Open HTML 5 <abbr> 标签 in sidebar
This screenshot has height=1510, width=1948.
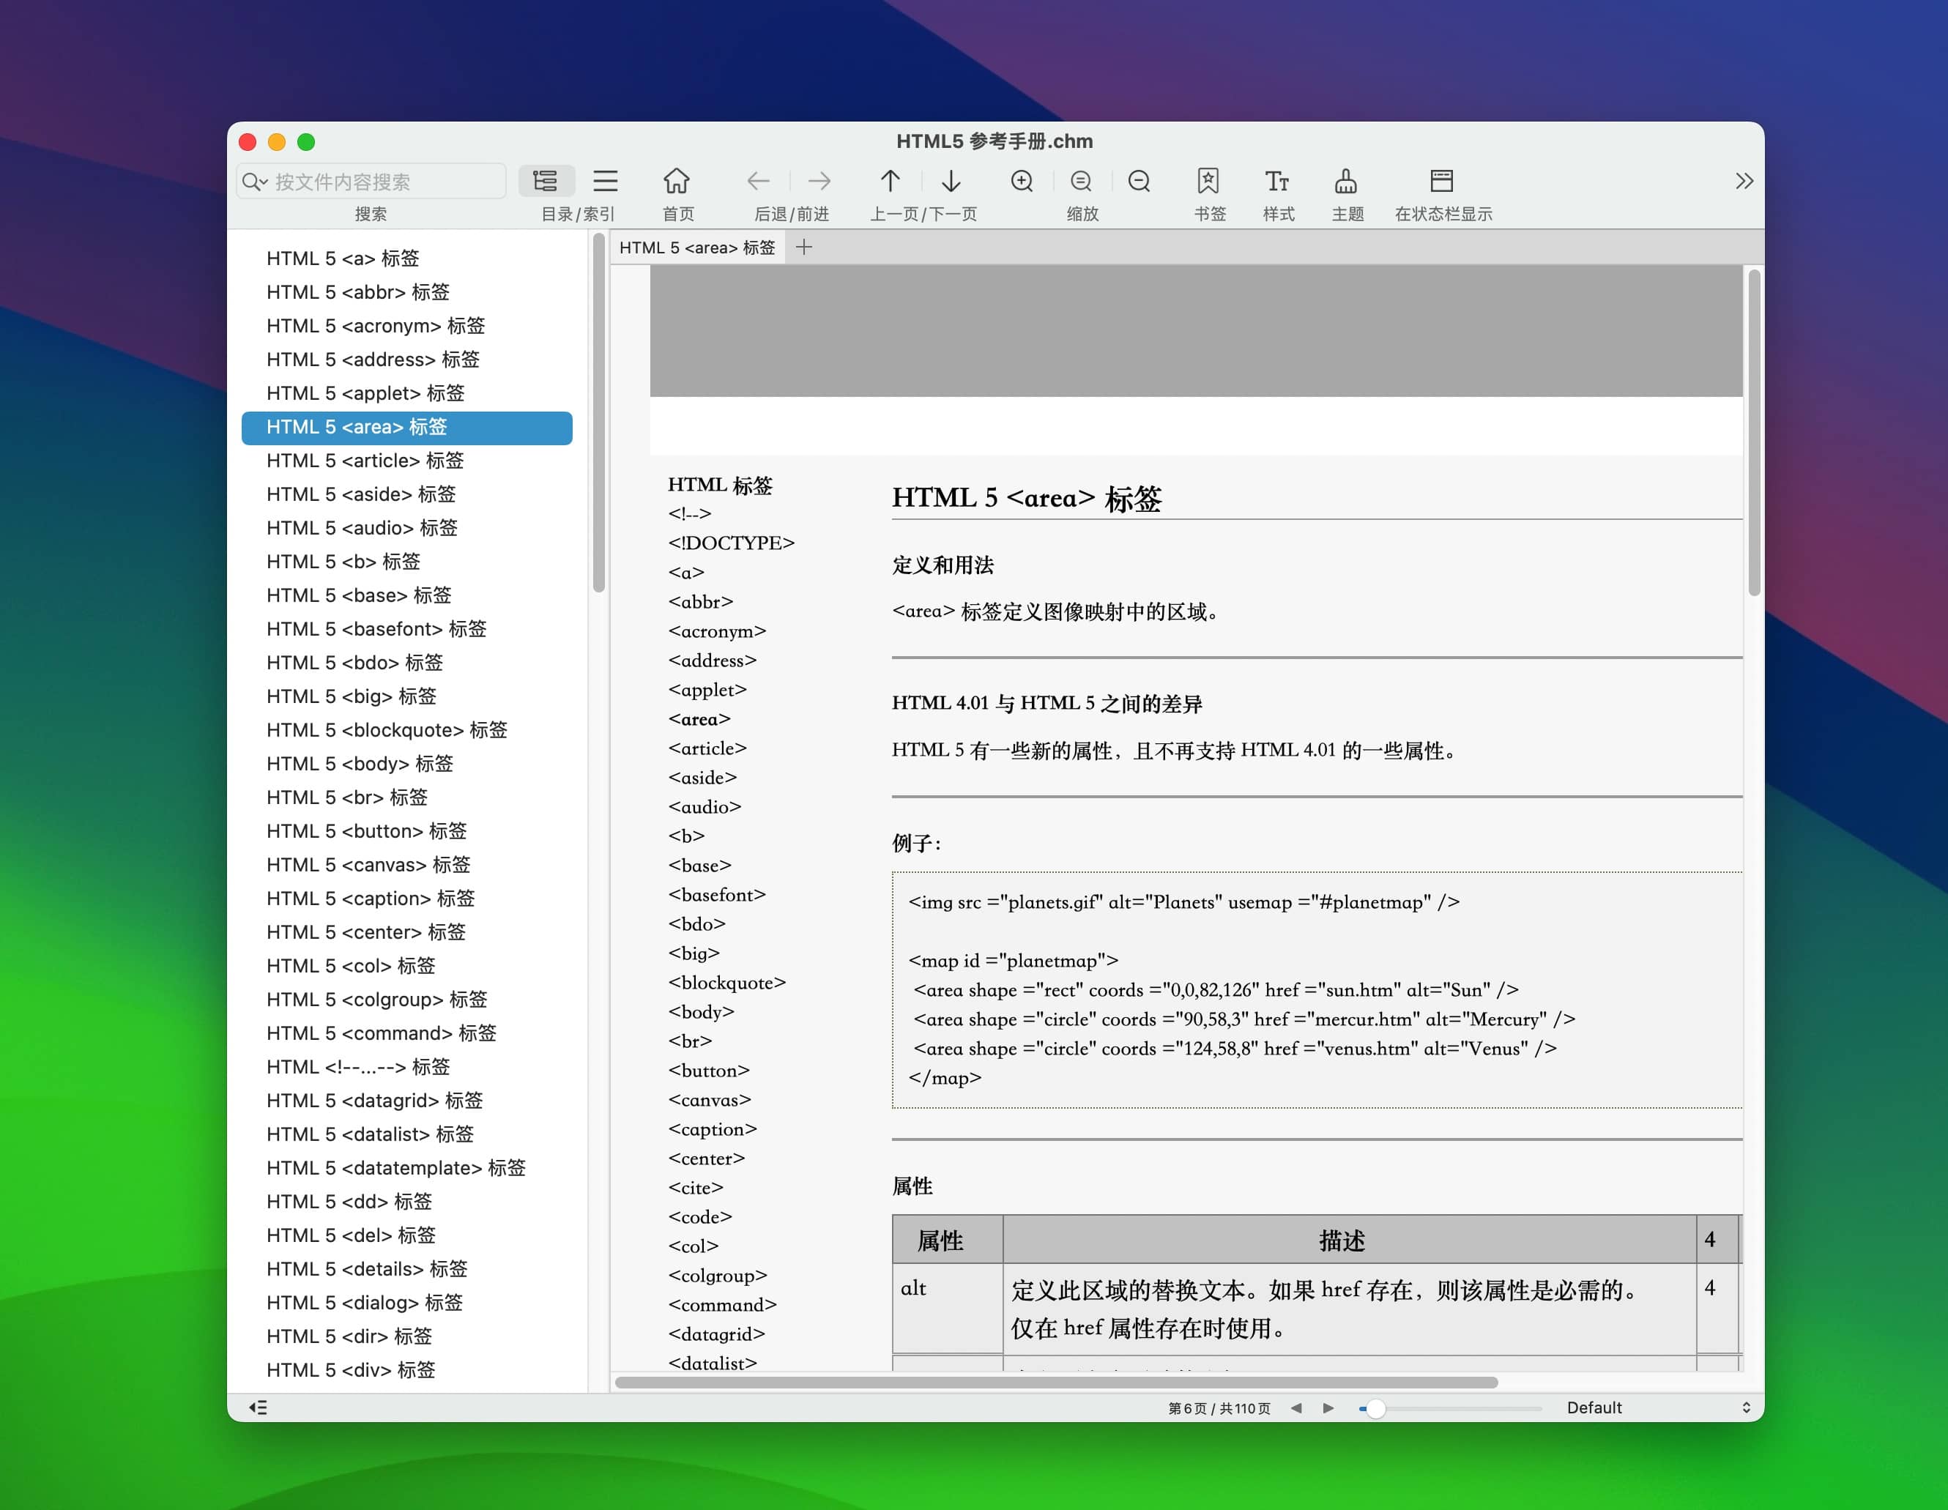pos(406,292)
